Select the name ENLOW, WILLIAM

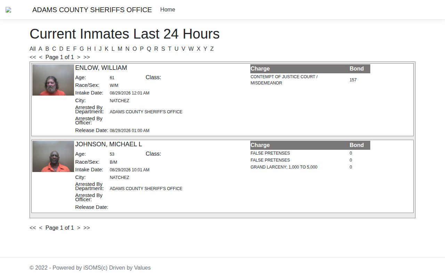click(101, 68)
